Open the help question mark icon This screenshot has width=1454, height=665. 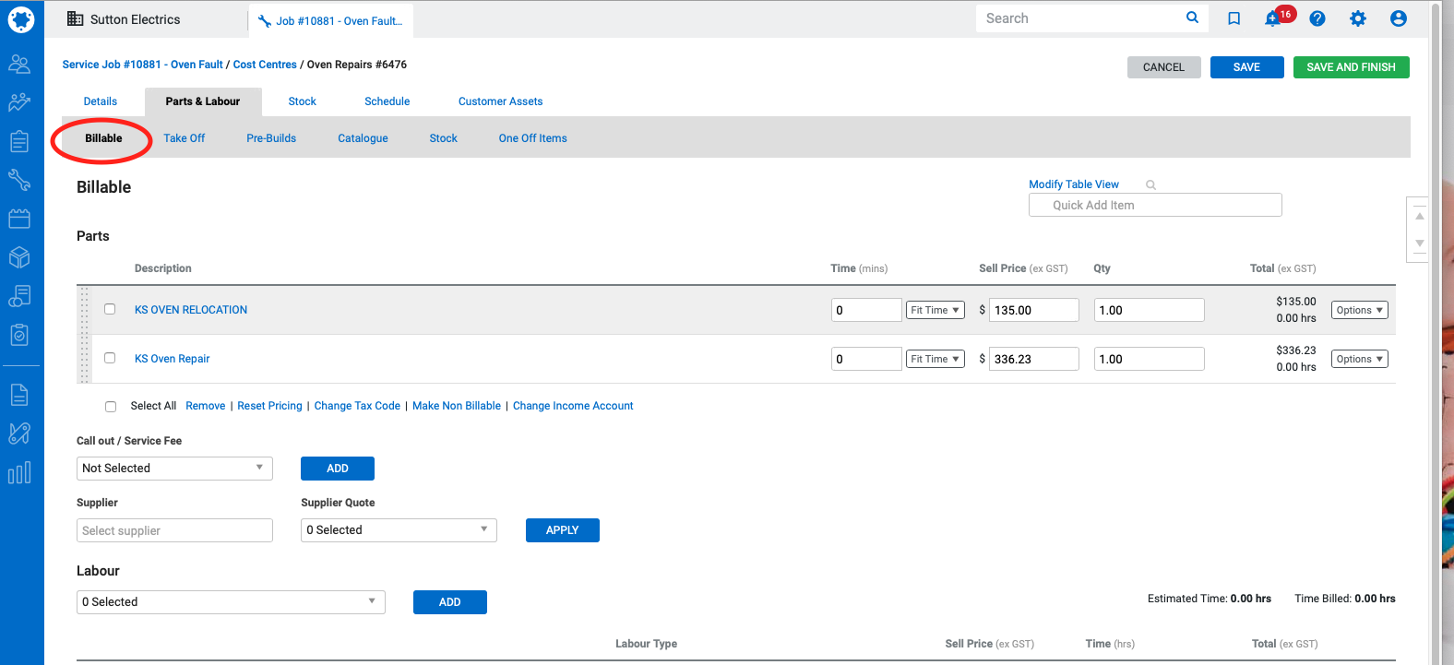pyautogui.click(x=1317, y=18)
